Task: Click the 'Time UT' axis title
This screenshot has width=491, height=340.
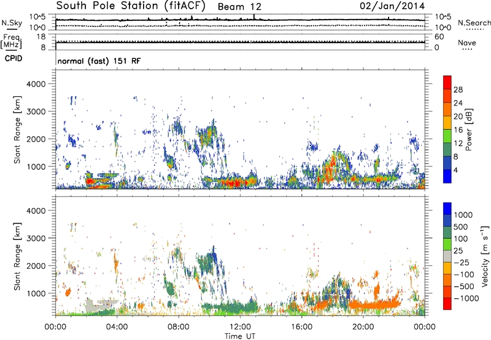Action: coord(240,336)
